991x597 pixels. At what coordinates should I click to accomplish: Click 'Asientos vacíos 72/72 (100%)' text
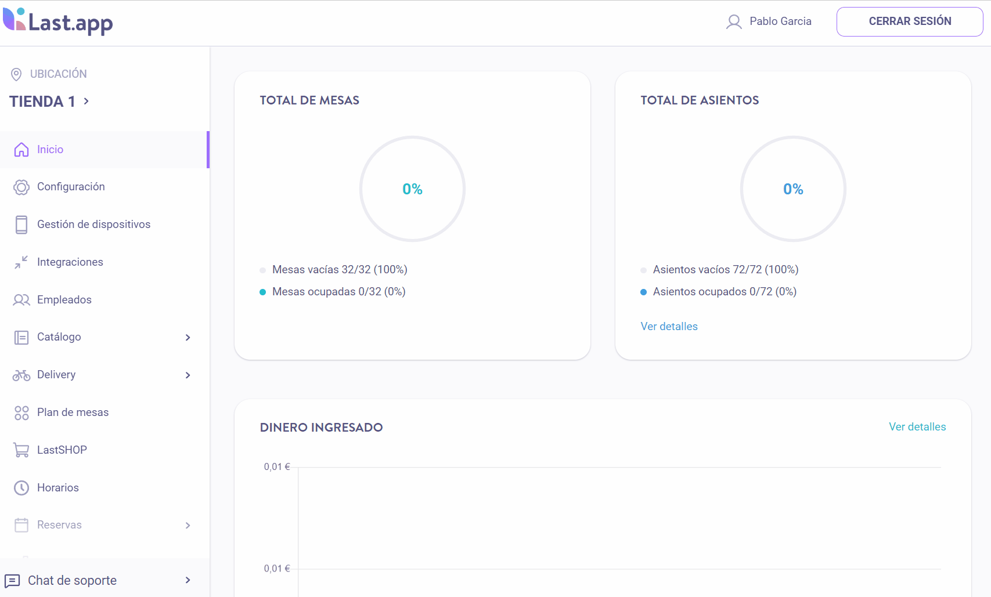pyautogui.click(x=726, y=270)
